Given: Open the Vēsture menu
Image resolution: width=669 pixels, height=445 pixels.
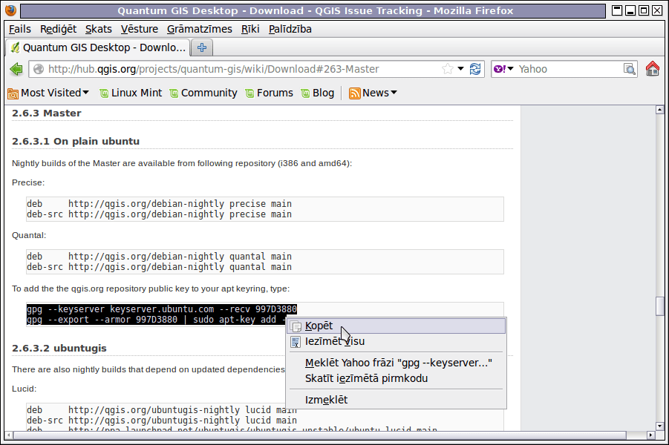Looking at the screenshot, I should (139, 29).
